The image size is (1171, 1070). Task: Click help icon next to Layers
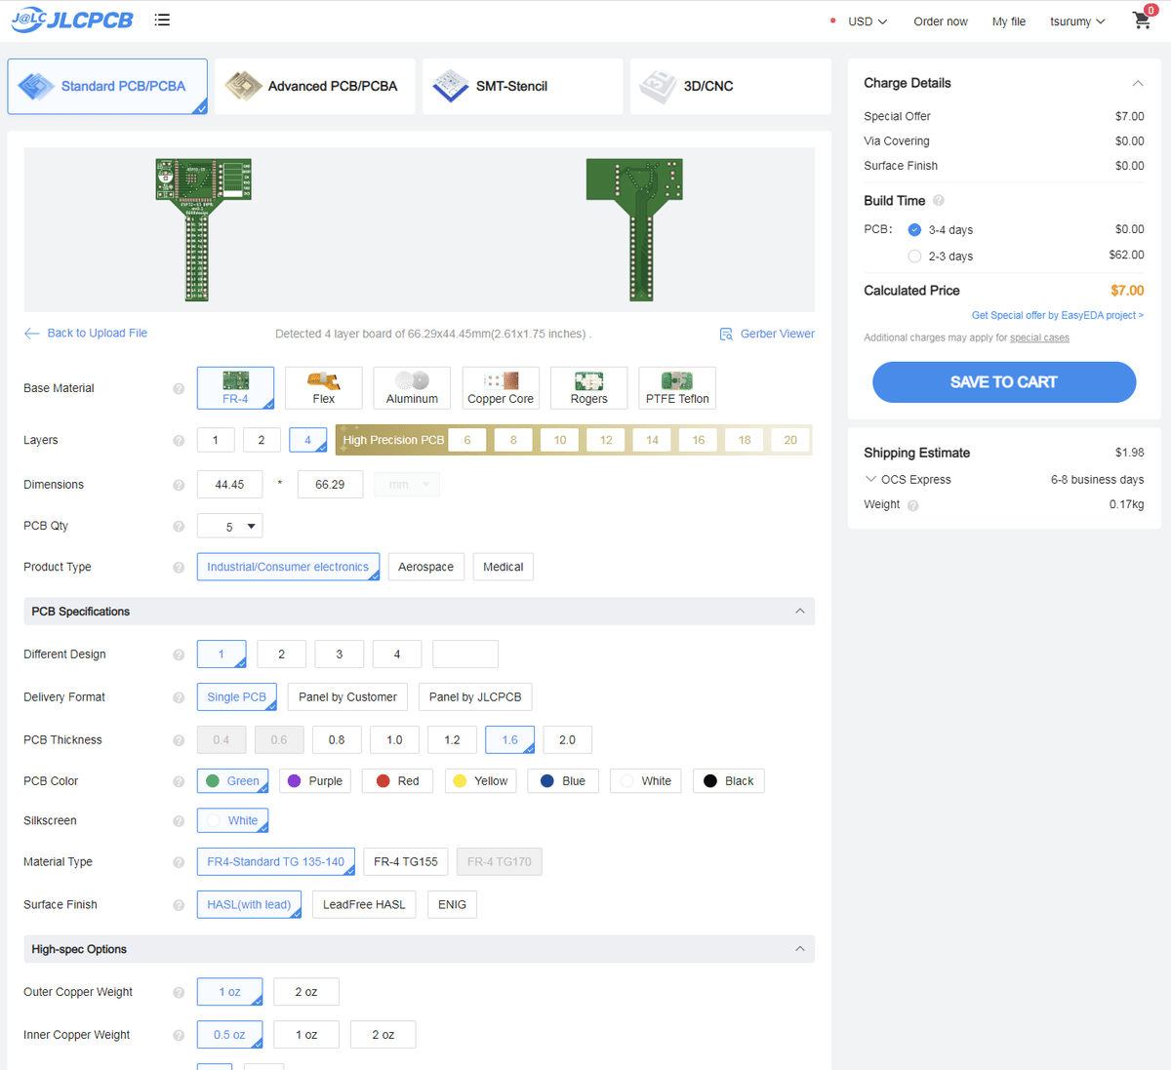[179, 440]
